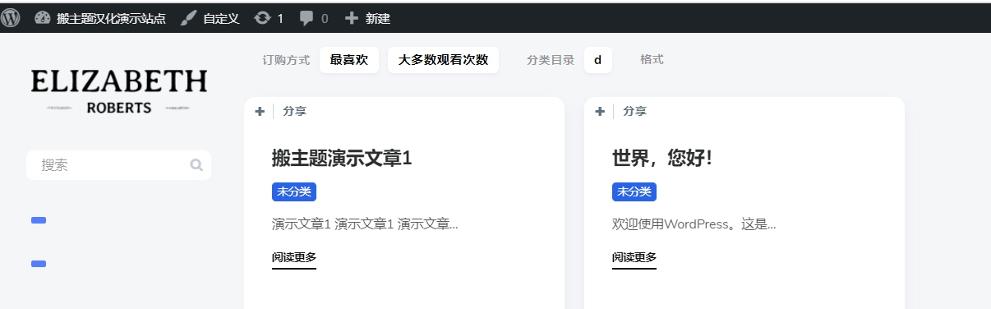Click 未分类 tag on 搬主题演示文章1 card
The image size is (991, 309).
[294, 191]
